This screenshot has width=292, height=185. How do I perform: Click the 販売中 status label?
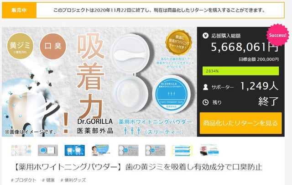click(x=19, y=10)
